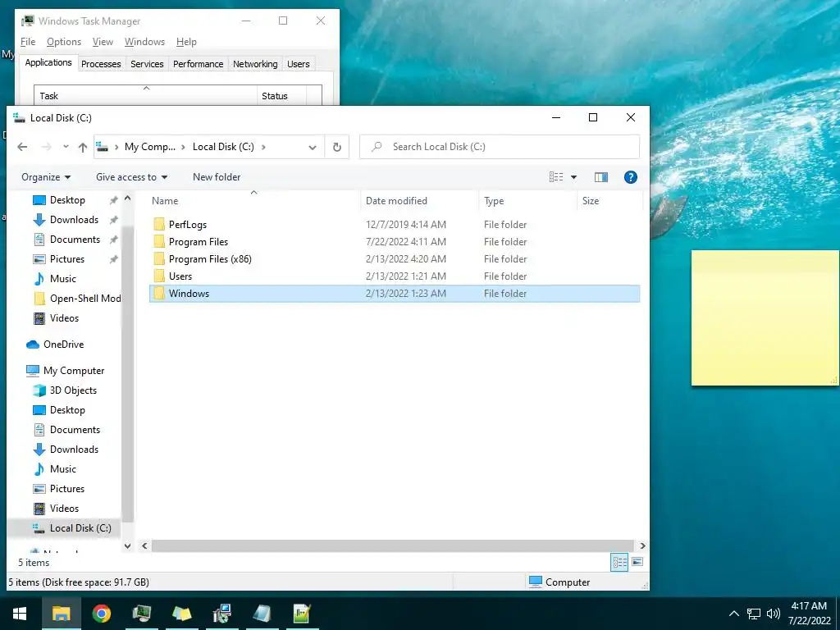Viewport: 840px width, 630px height.
Task: Show hidden system tray icons
Action: [x=734, y=614]
